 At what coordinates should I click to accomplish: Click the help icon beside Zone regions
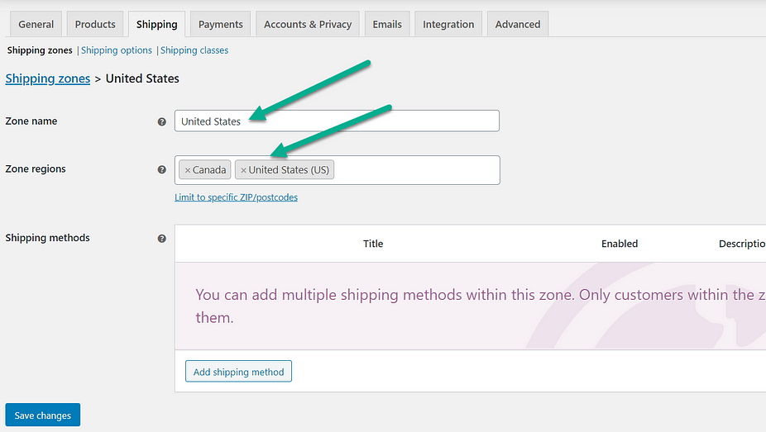[162, 169]
